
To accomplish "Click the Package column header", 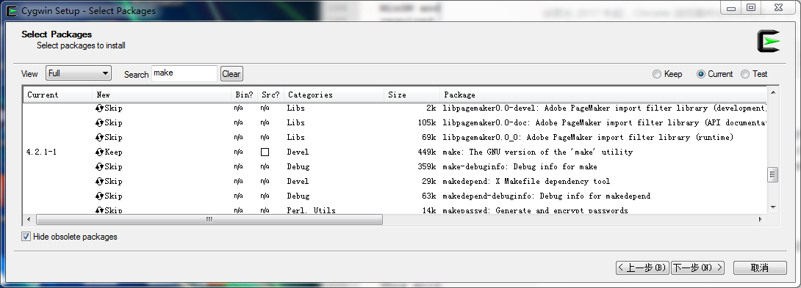I will pos(603,95).
